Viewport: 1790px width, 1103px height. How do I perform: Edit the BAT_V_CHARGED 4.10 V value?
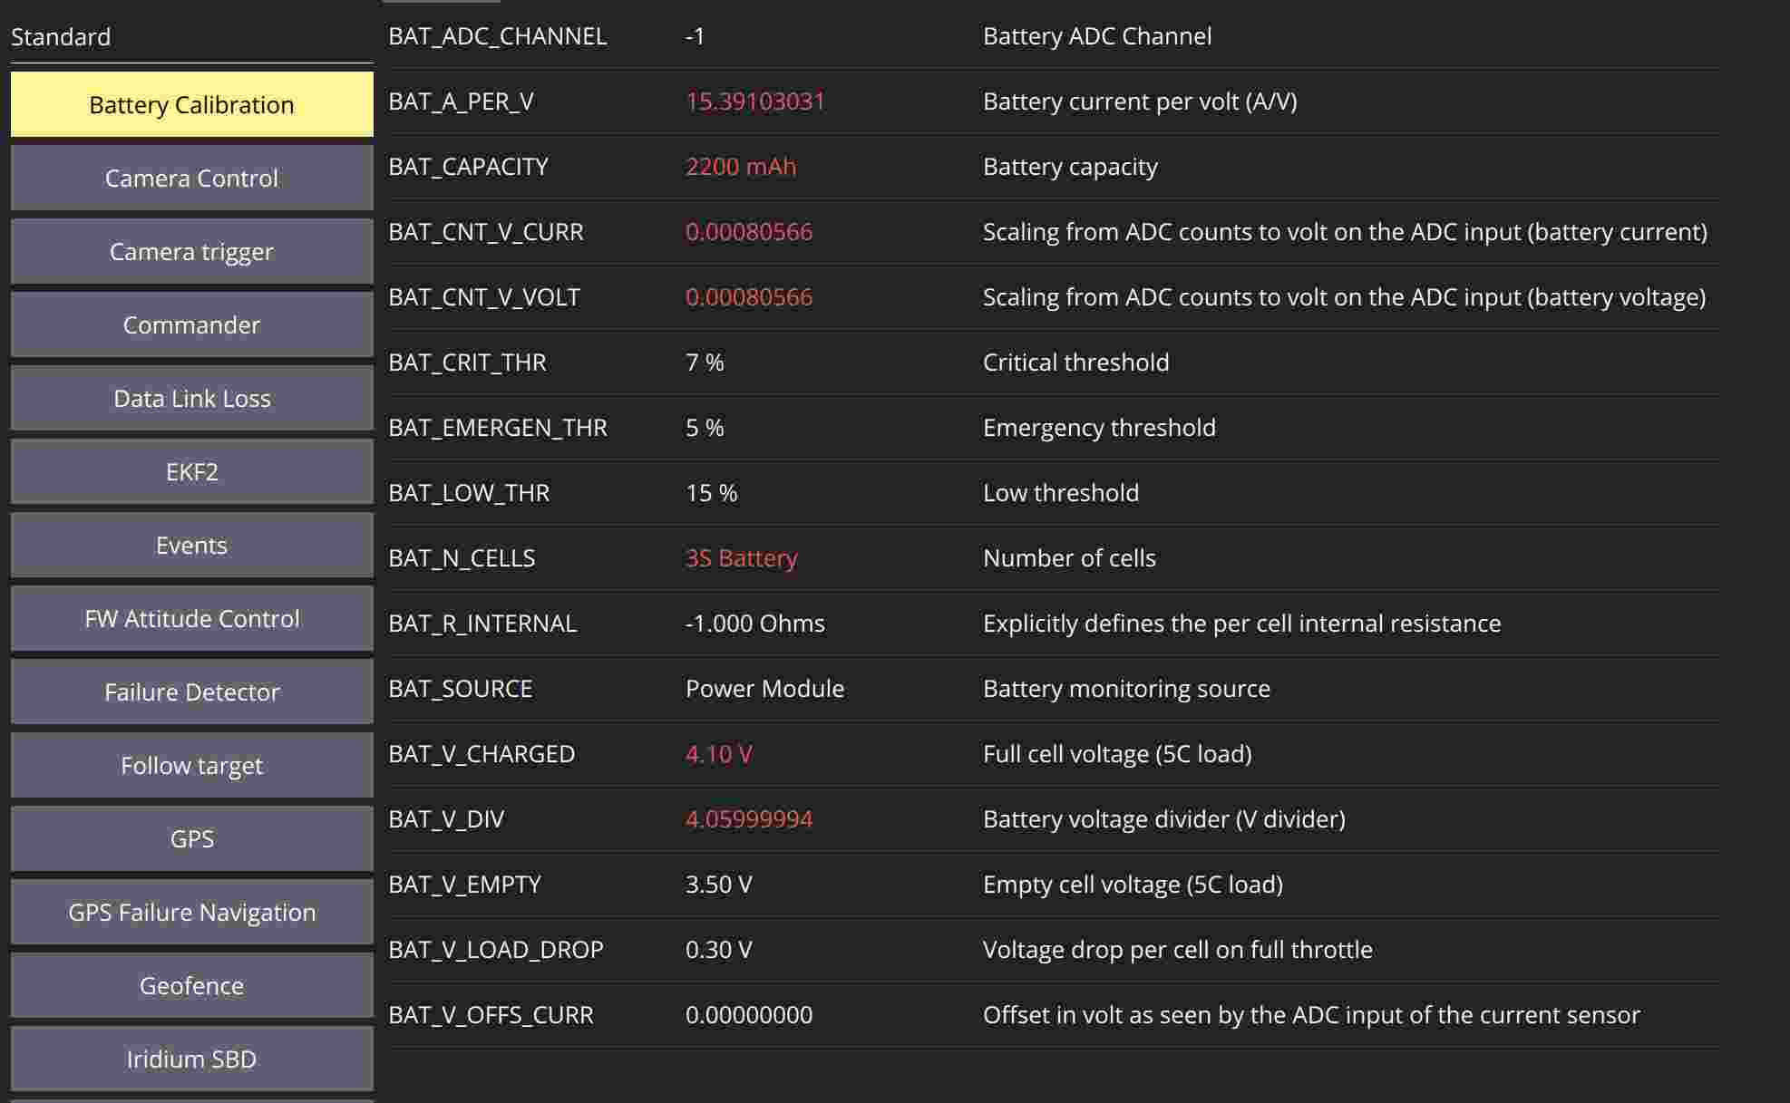point(718,754)
